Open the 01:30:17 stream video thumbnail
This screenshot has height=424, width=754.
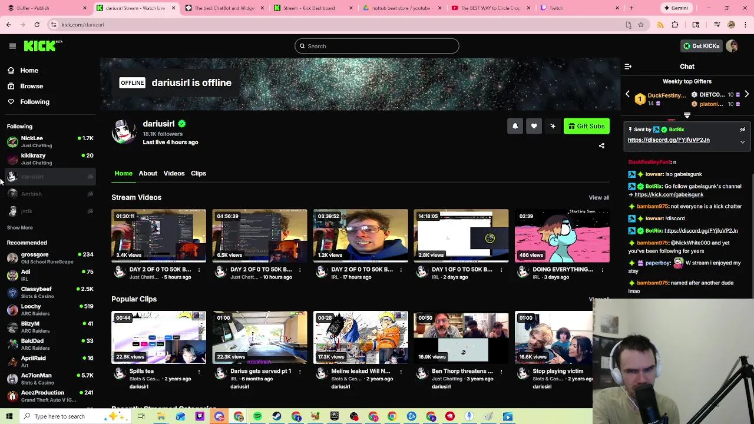point(159,236)
